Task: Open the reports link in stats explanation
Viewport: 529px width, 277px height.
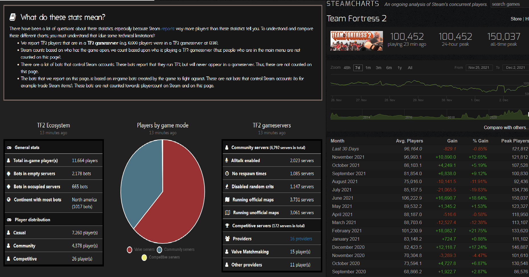Action: (168, 29)
